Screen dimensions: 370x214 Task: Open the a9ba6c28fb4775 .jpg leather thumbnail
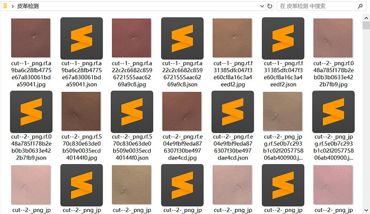(x=31, y=38)
